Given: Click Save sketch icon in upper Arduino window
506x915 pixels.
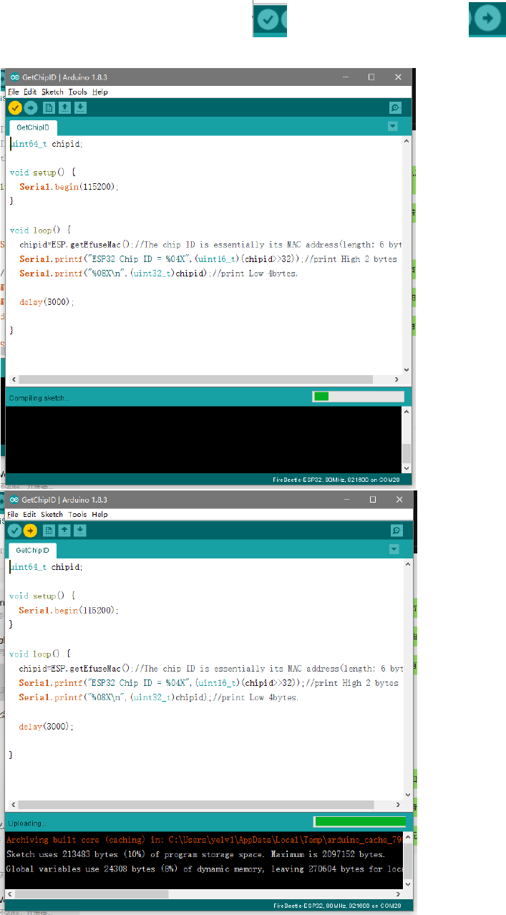Looking at the screenshot, I should (x=80, y=107).
